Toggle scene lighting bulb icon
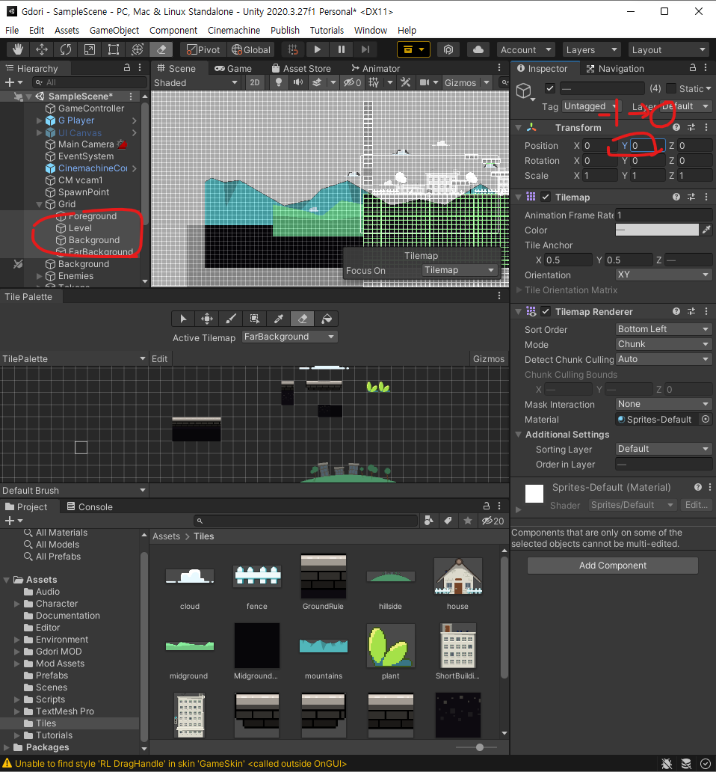Viewport: 716px width, 772px height. 278,82
